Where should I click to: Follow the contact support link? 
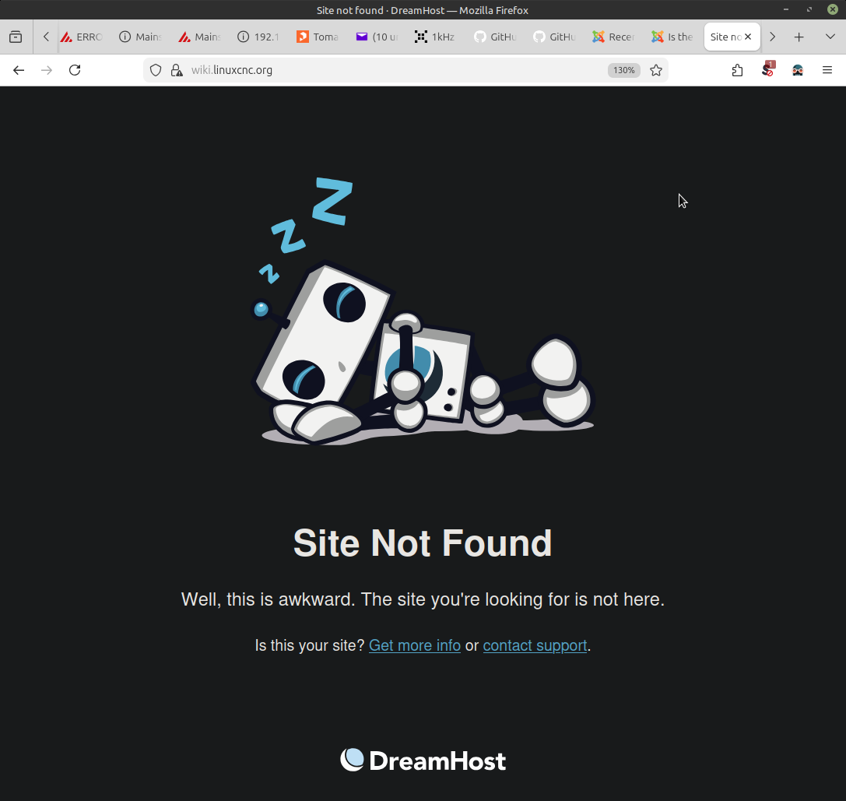535,645
